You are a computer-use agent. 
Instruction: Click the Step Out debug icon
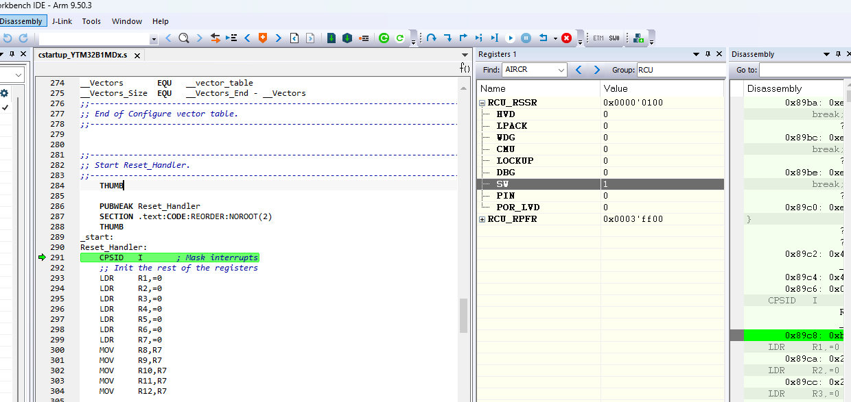click(x=463, y=38)
